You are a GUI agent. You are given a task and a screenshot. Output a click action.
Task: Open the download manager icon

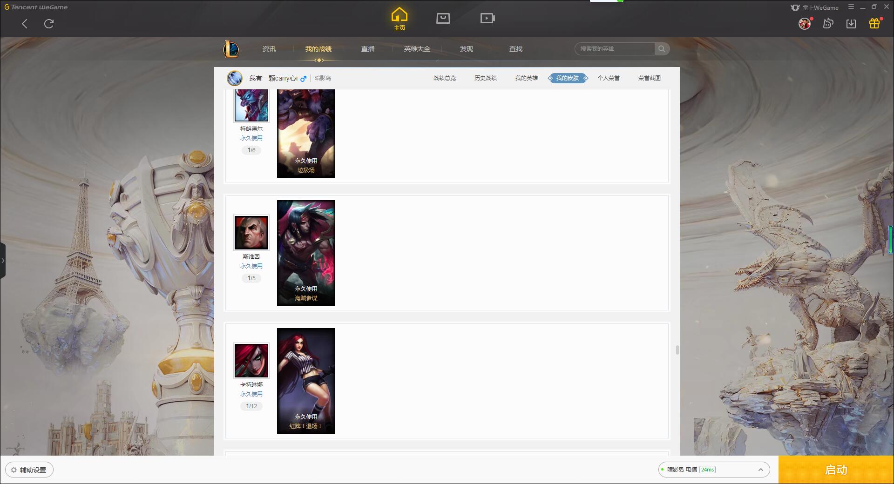851,23
